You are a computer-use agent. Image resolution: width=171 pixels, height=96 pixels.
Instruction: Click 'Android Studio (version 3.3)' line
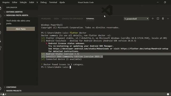63,54
